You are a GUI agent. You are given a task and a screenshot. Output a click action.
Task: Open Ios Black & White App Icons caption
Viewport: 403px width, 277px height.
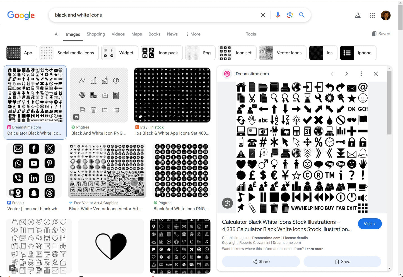pos(172,133)
